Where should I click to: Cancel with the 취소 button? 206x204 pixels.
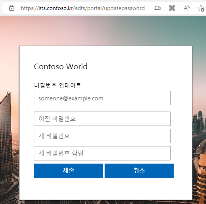(x=139, y=171)
